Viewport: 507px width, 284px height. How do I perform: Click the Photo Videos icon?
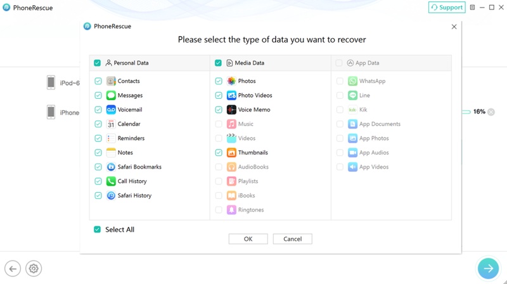click(x=231, y=96)
